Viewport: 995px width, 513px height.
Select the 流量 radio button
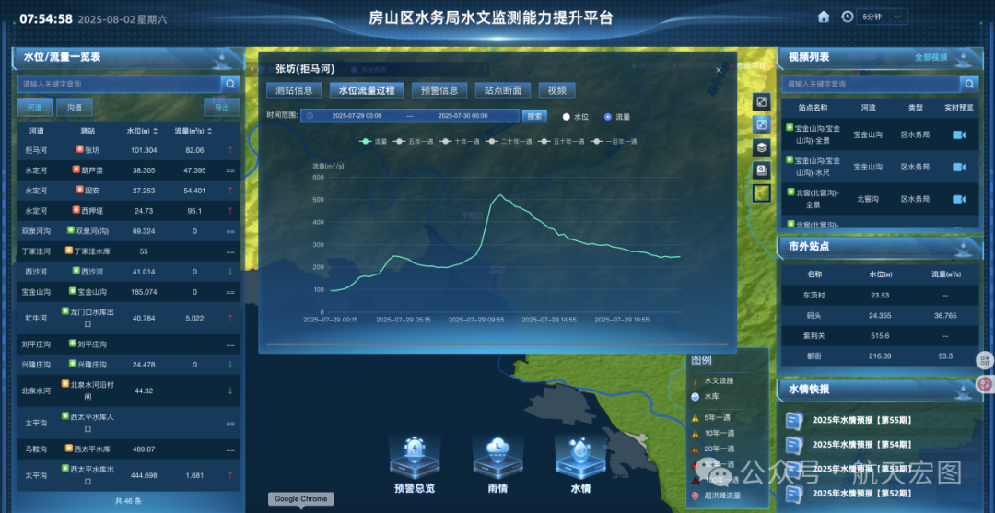pos(608,117)
